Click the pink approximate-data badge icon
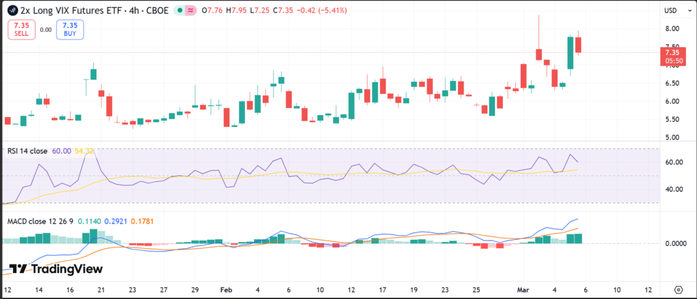The image size is (697, 299). 191,10
